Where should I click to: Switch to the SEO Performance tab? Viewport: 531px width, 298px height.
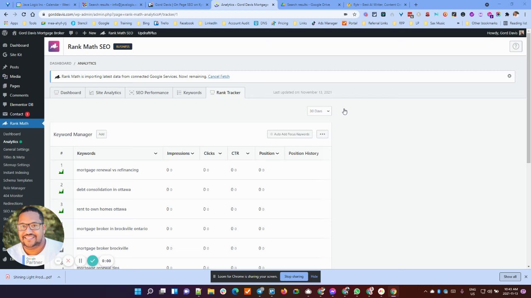pyautogui.click(x=149, y=92)
